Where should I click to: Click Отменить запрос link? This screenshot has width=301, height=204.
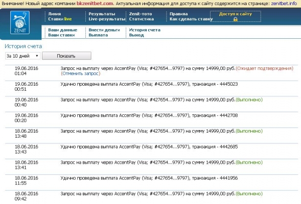80,73
